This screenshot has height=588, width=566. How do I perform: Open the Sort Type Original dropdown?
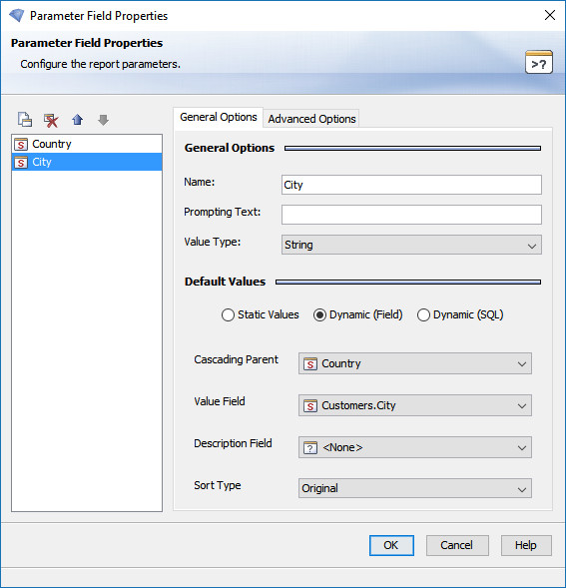pos(415,488)
